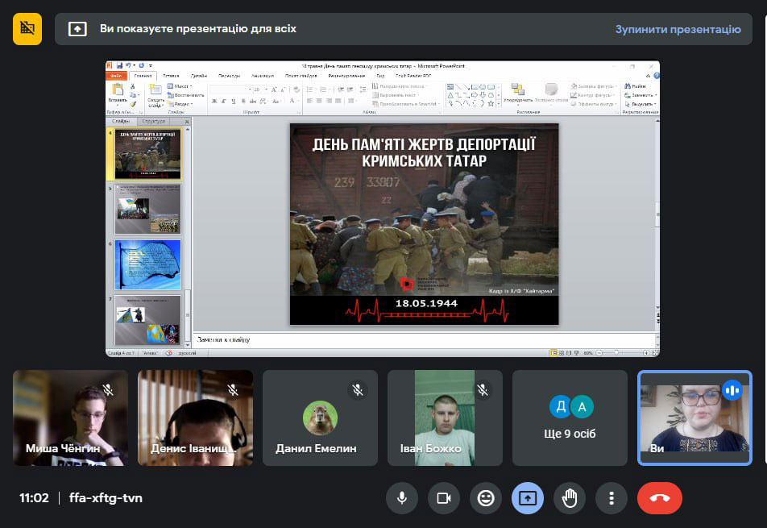Viewport: 767px width, 528px height.
Task: Click the Format Painter brush icon
Action: [x=133, y=104]
